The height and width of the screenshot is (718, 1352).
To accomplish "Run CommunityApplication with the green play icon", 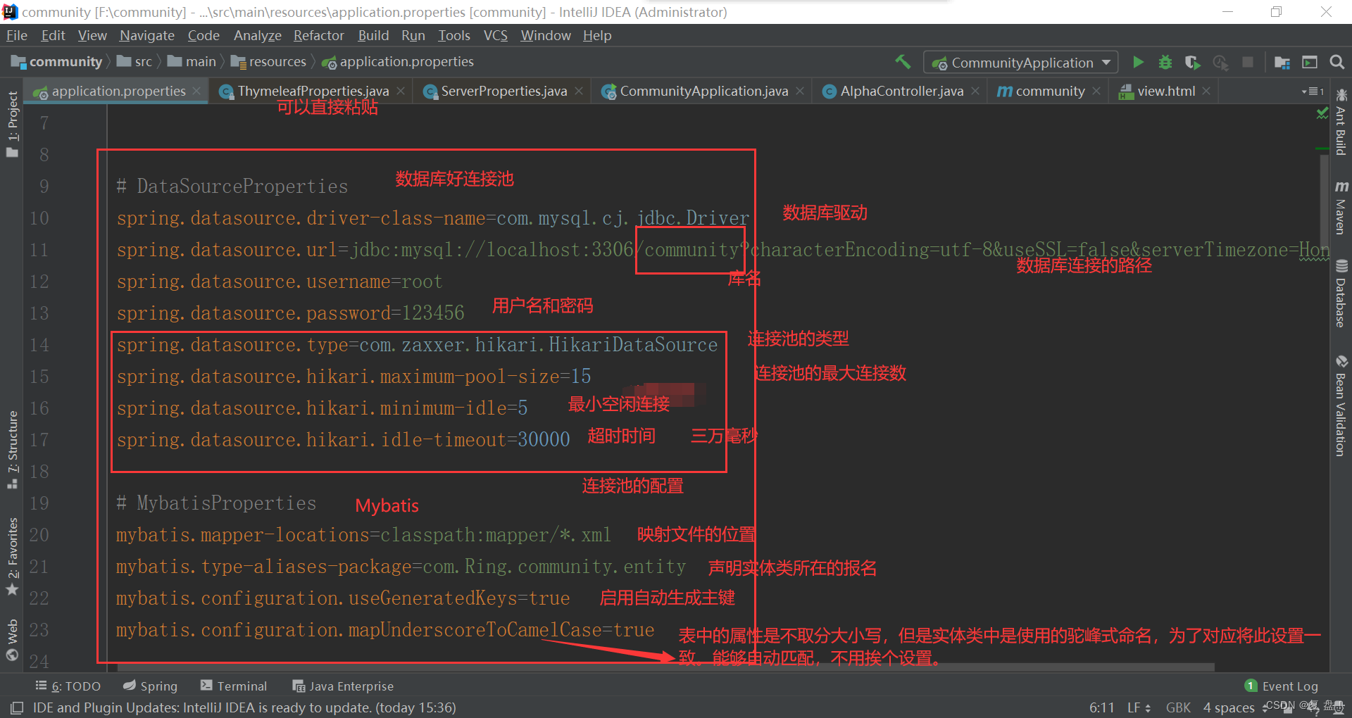I will tap(1138, 62).
